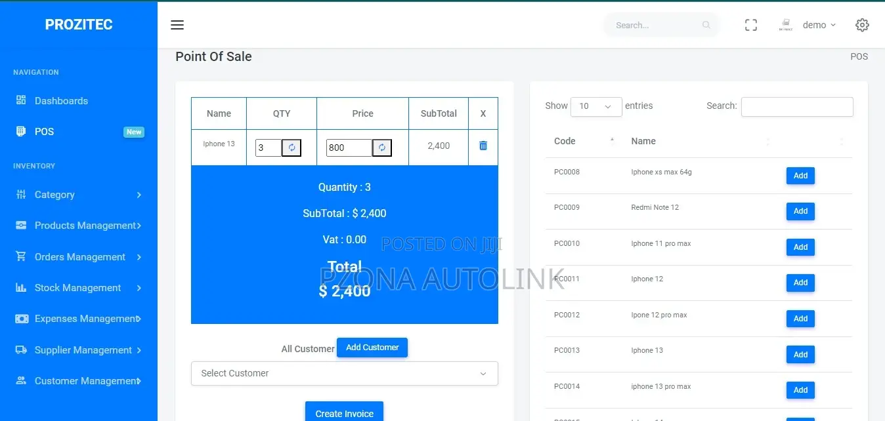
Task: Click the PC0009 code cell
Action: 567,207
